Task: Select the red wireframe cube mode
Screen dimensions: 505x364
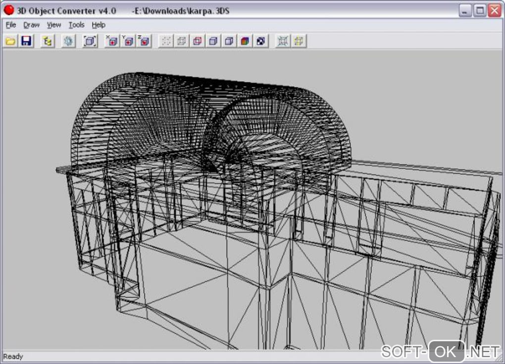Action: [x=198, y=41]
